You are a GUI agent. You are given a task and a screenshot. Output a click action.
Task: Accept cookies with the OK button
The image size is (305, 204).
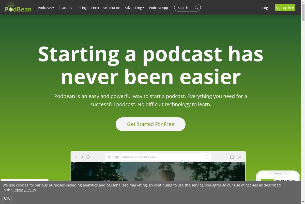pos(7,198)
